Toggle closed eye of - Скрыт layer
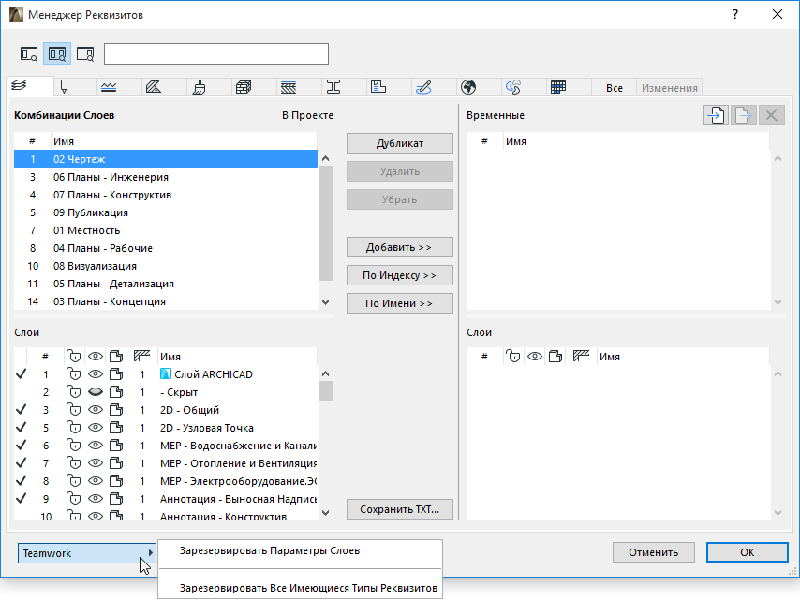Viewport: 800px width, 600px height. tap(96, 392)
